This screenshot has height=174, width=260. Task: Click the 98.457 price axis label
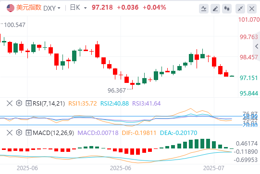click(249, 57)
